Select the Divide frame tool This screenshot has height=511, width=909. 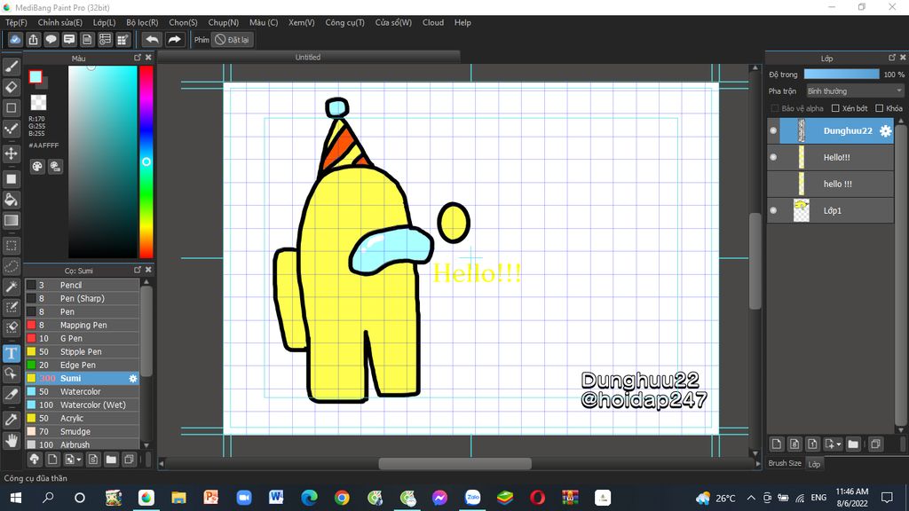pos(11,394)
